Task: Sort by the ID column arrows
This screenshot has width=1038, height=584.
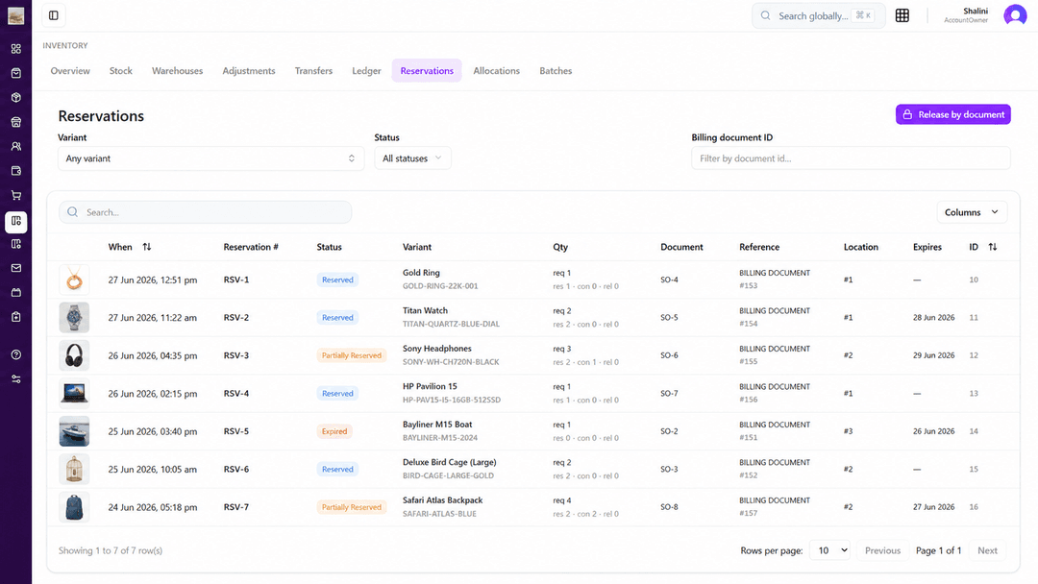Action: pyautogui.click(x=992, y=247)
